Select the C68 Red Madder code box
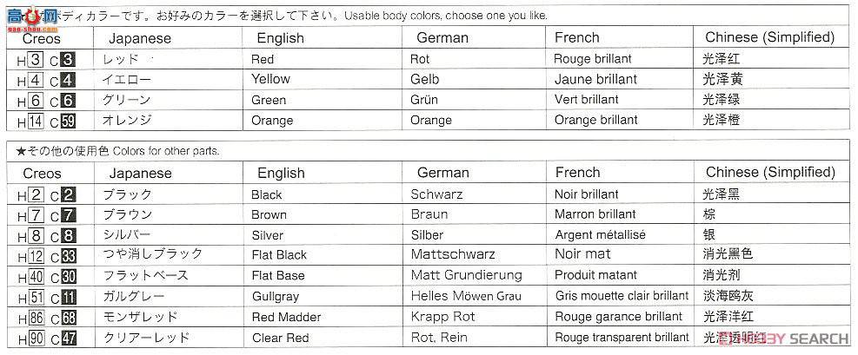Screen dimensions: 858x355 click(68, 318)
